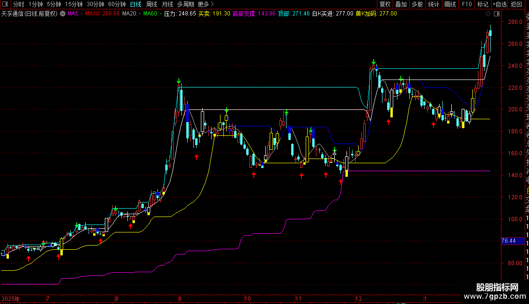529x304 pixels.
Task: Click the 白K买进: 277.00 readout
Action: coord(333,14)
